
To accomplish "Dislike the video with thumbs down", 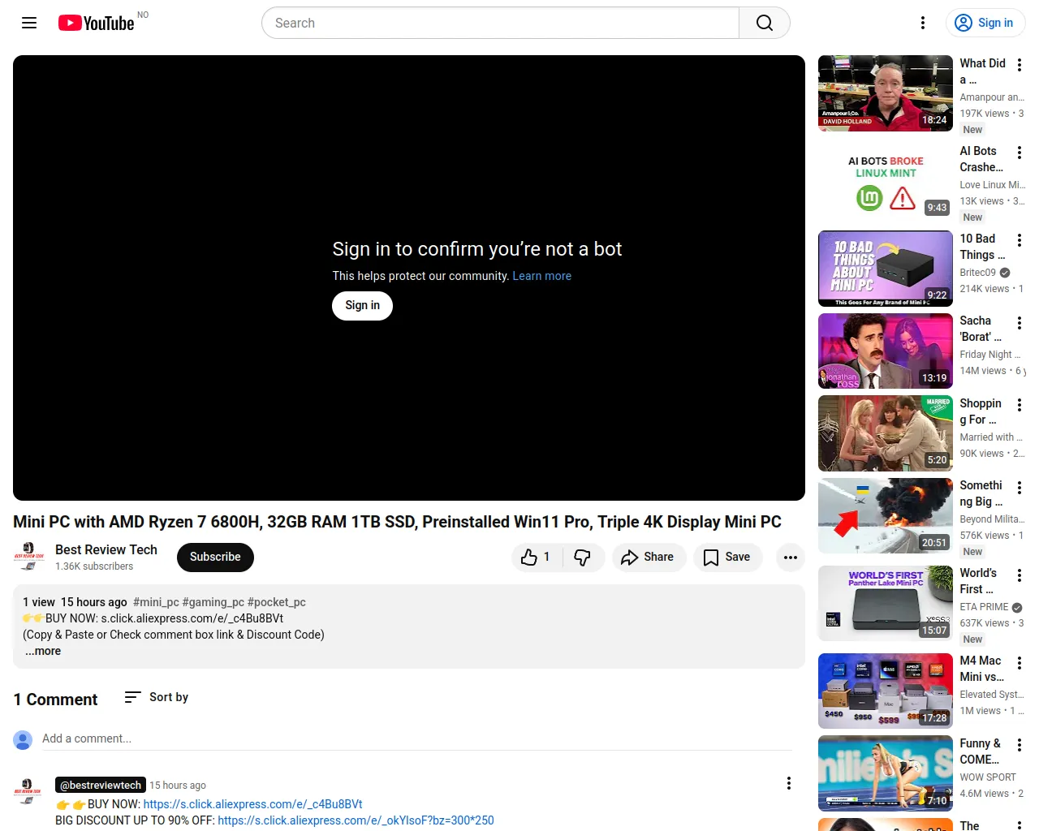I will [x=583, y=557].
